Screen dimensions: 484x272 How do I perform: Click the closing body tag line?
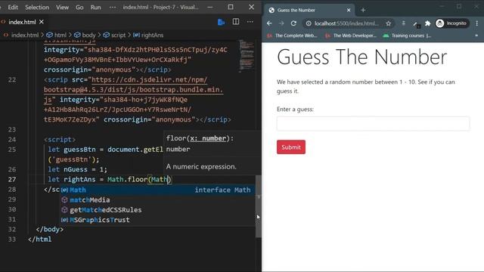[50, 229]
